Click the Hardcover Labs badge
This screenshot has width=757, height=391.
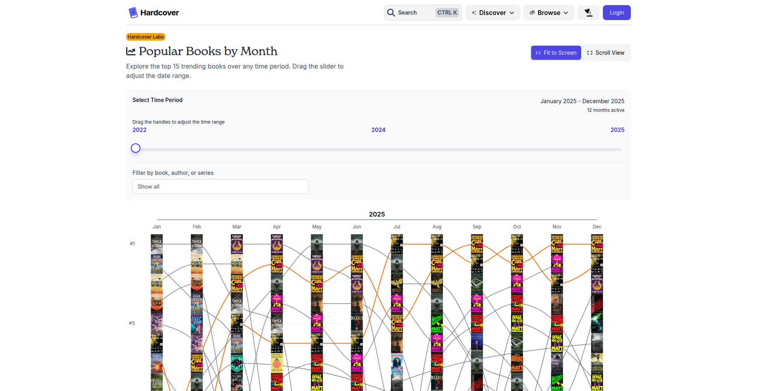pyautogui.click(x=145, y=37)
